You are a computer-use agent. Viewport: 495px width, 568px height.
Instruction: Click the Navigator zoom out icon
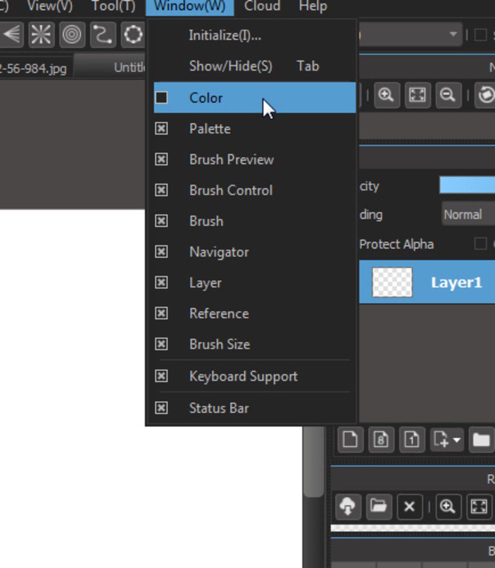click(448, 95)
